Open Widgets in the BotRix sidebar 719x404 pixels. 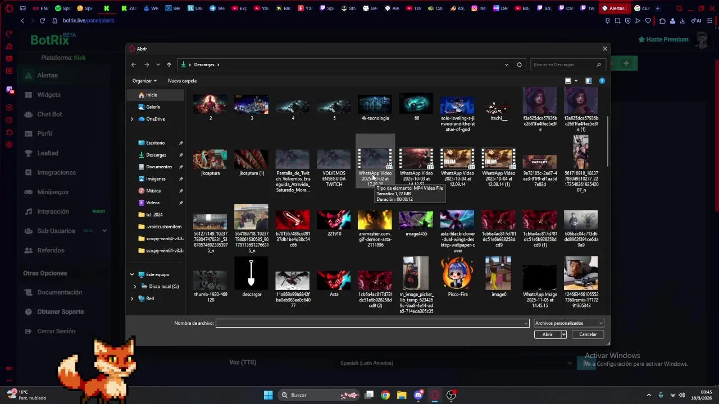tap(49, 95)
